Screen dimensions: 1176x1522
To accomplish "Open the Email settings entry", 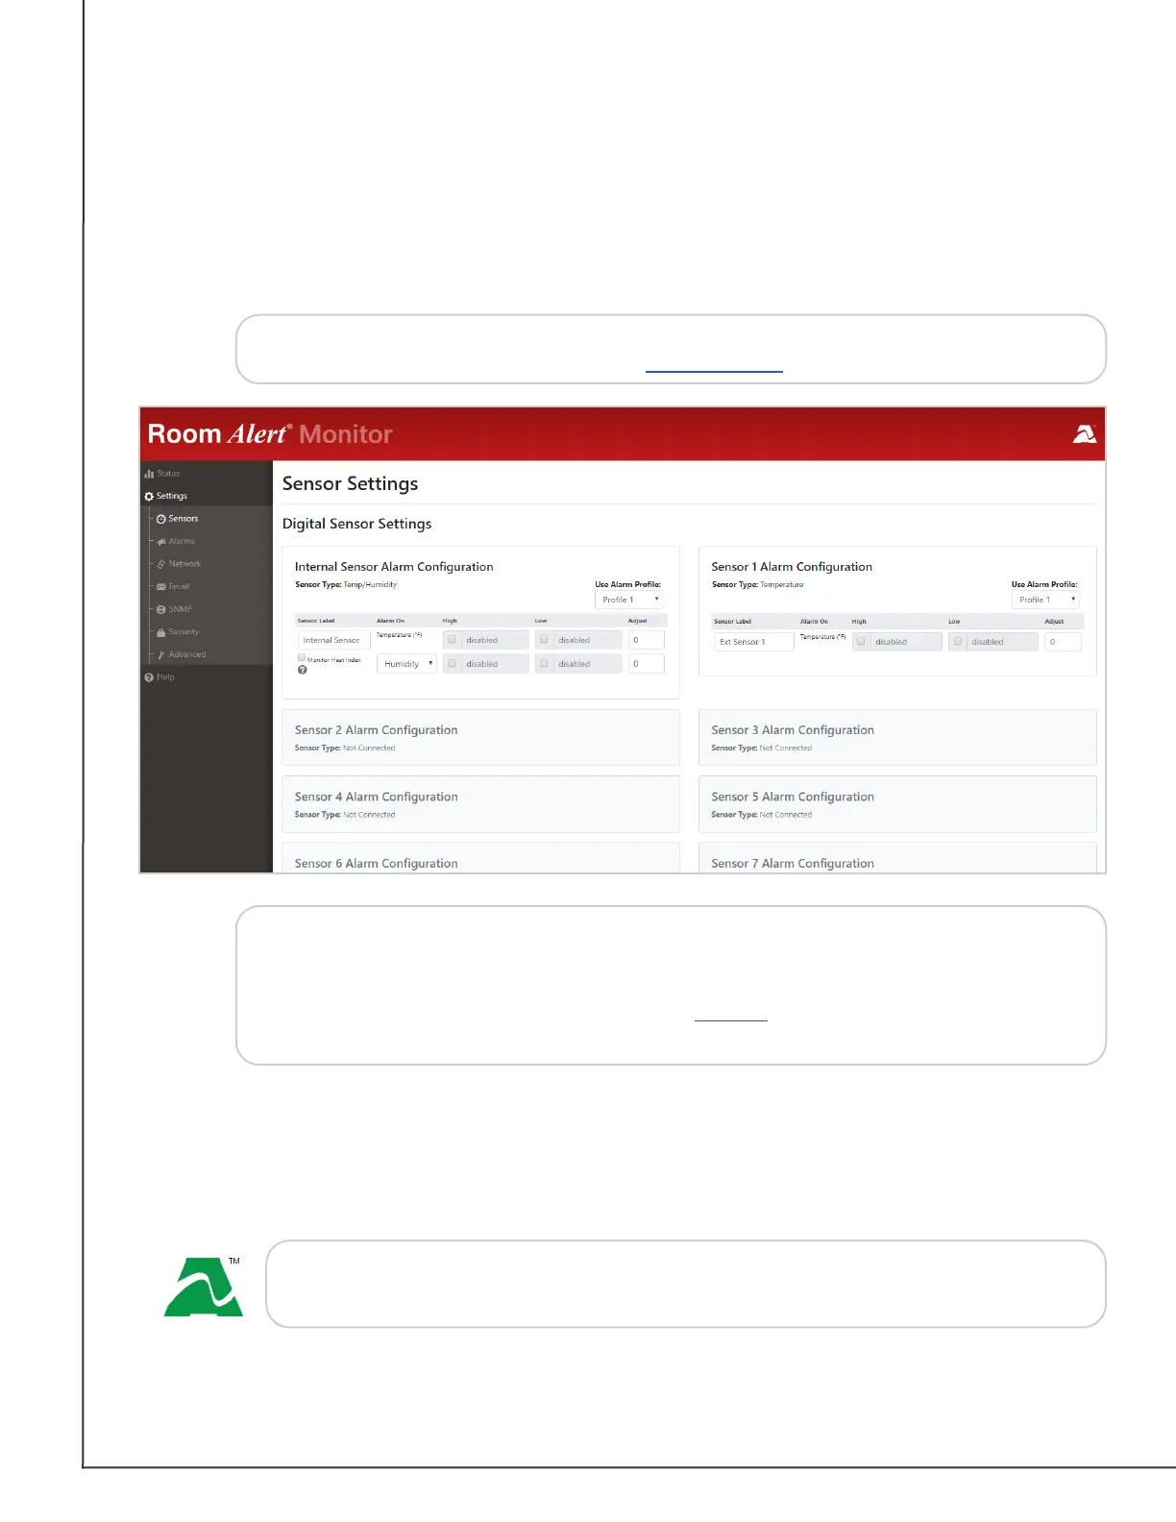I will click(173, 587).
